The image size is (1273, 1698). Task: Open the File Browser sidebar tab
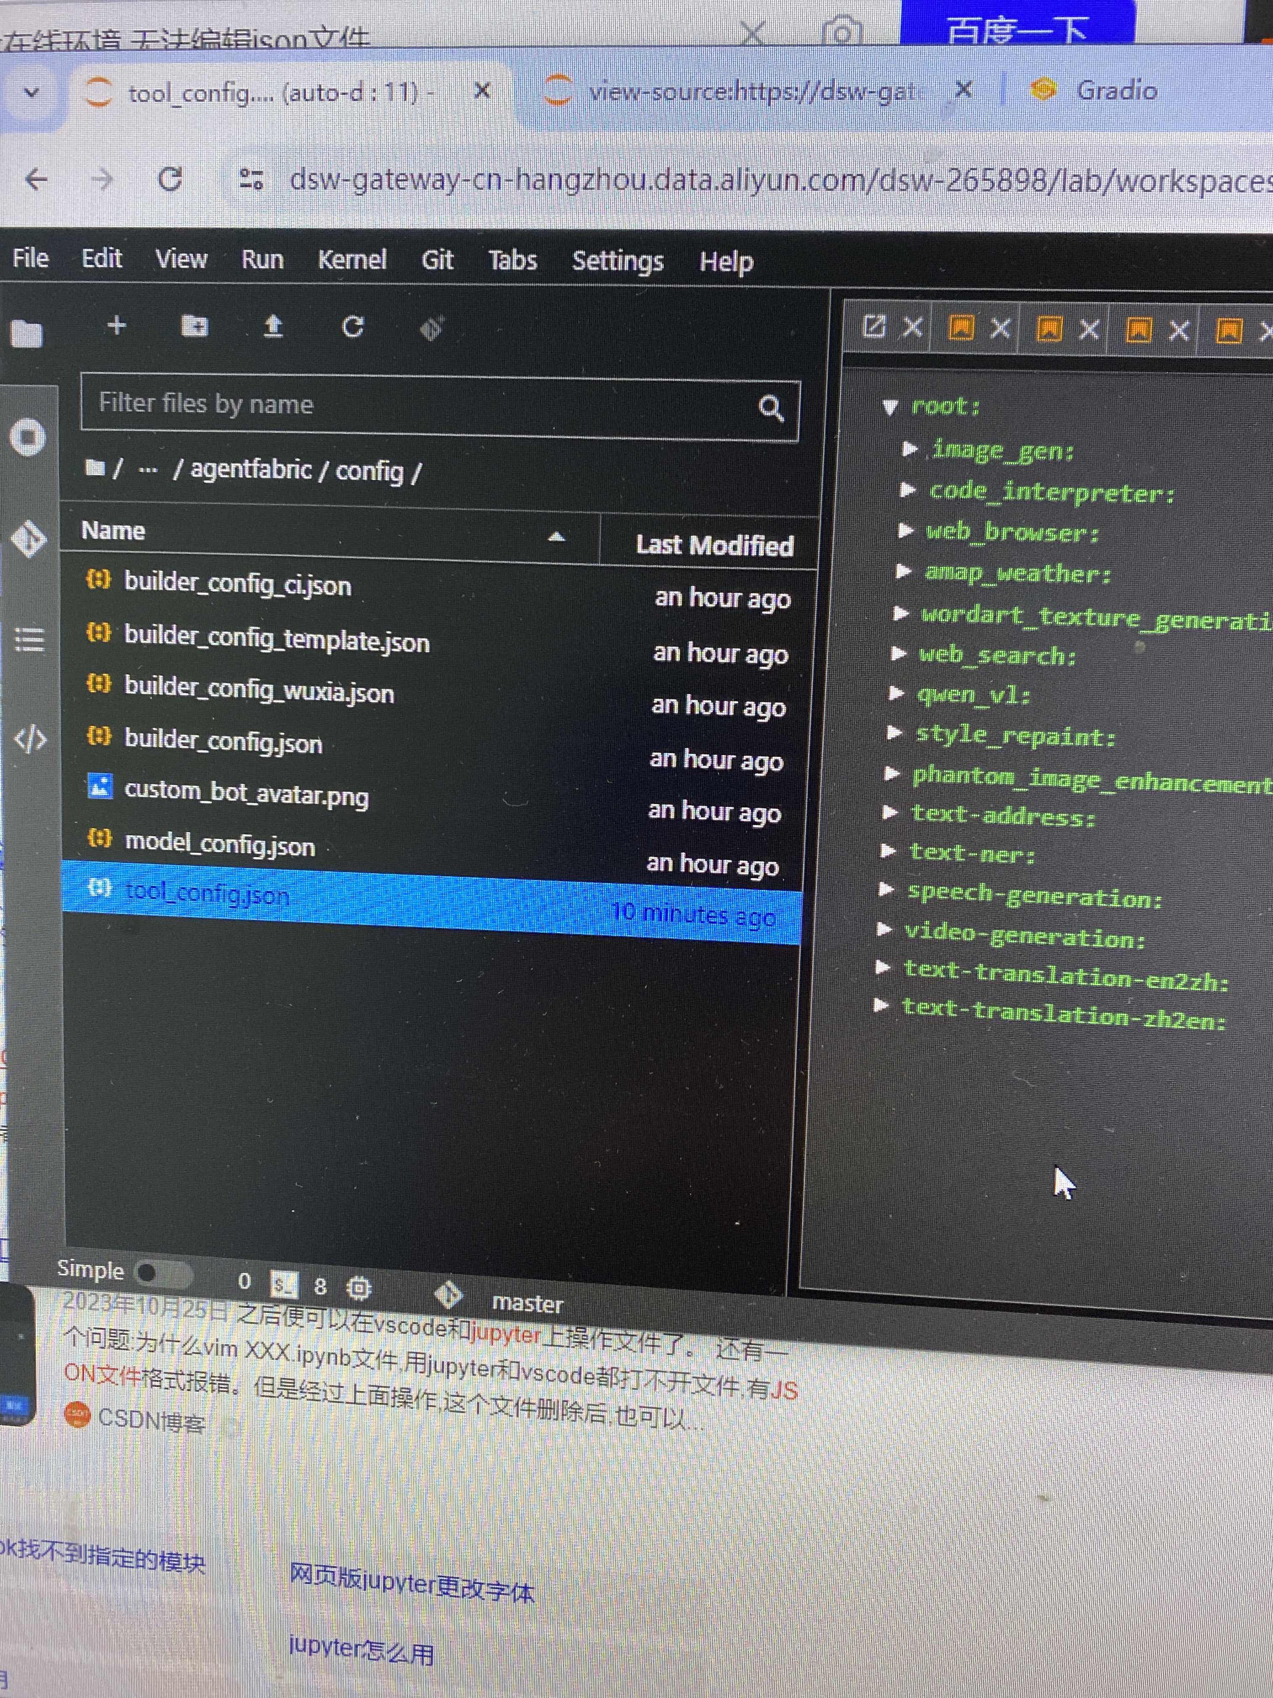tap(27, 334)
